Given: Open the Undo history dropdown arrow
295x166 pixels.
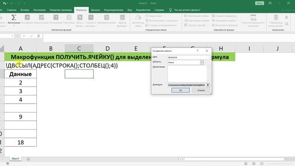Looking at the screenshot, I should point(7,3).
